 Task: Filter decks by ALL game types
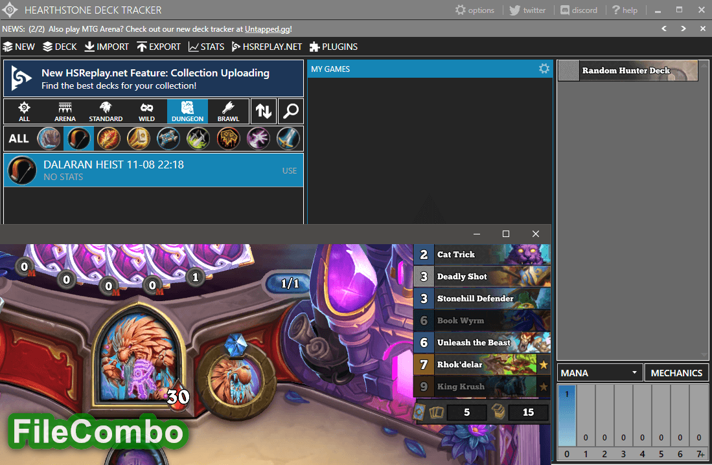coord(24,111)
